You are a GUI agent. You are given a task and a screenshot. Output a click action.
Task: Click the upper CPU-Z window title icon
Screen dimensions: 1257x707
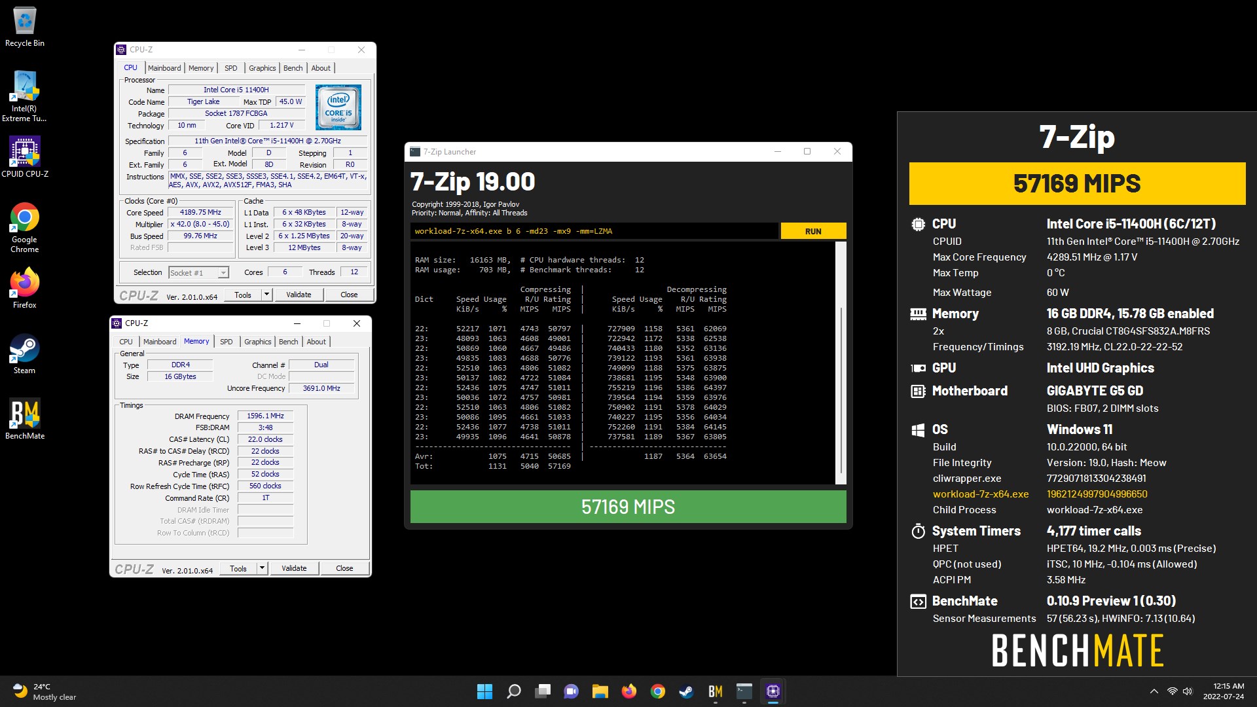pyautogui.click(x=121, y=50)
